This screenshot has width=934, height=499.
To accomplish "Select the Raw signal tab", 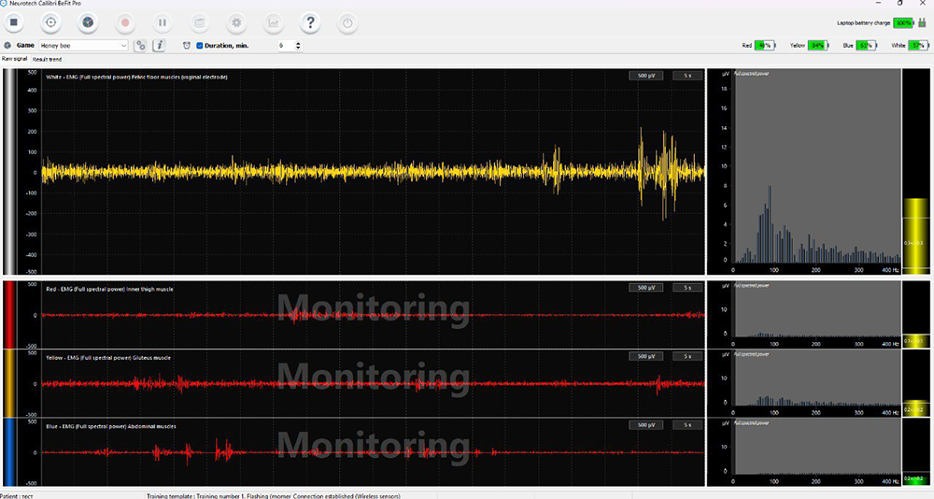I will 14,59.
